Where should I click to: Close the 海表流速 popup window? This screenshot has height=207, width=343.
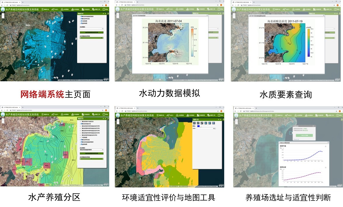[207, 15]
